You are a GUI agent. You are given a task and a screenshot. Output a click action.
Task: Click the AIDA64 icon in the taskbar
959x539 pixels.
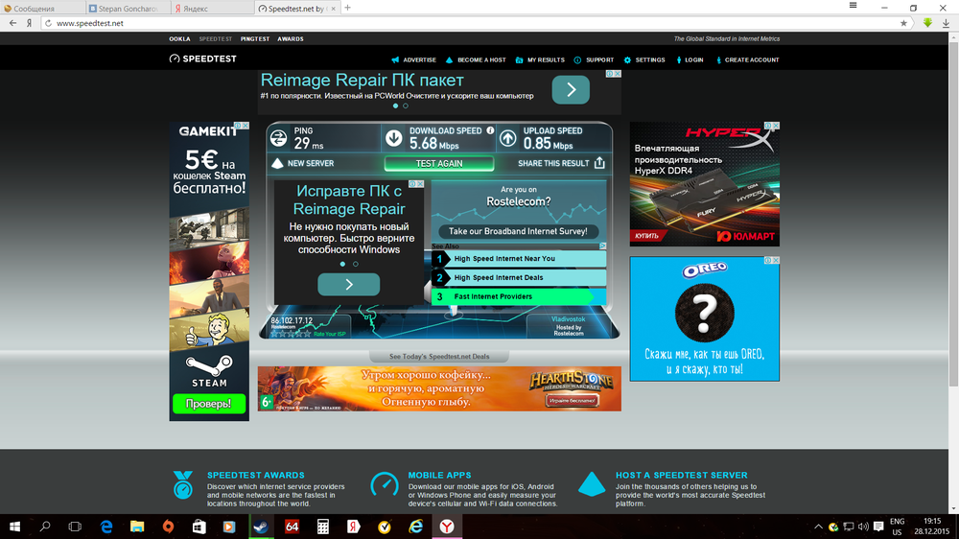(x=292, y=527)
